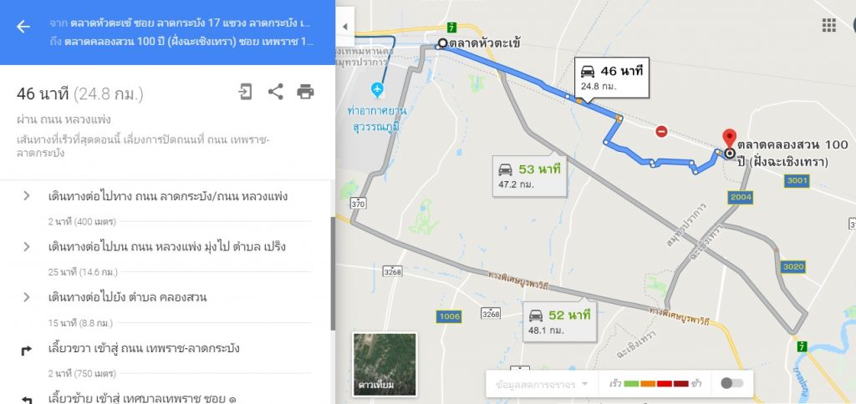Screen dimensions: 856x404
Task: Select the Suvarnabhumi airport icon on map
Action: click(x=377, y=88)
